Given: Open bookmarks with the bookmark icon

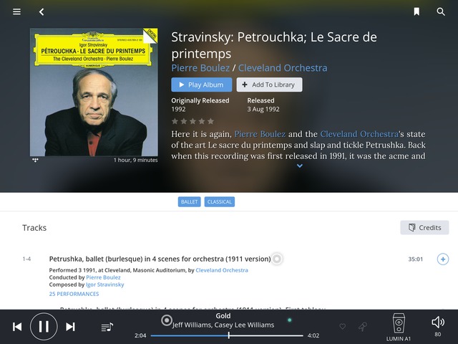Looking at the screenshot, I should coord(416,11).
